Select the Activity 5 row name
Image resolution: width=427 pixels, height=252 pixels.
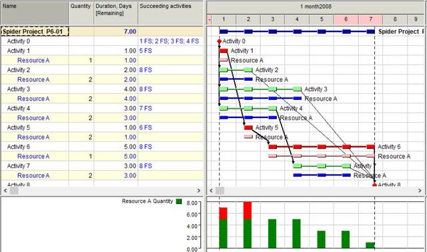[19, 127]
